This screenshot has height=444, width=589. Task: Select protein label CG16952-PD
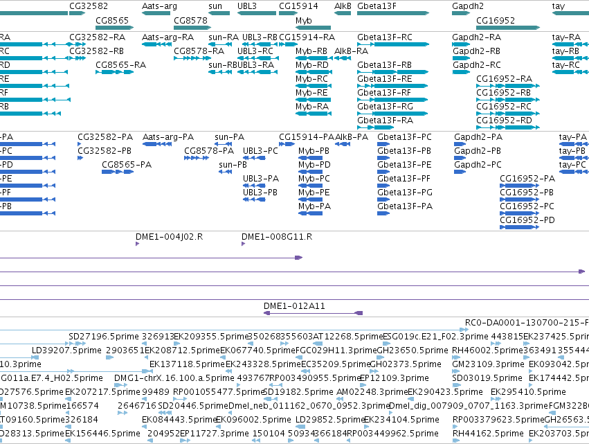click(x=527, y=221)
